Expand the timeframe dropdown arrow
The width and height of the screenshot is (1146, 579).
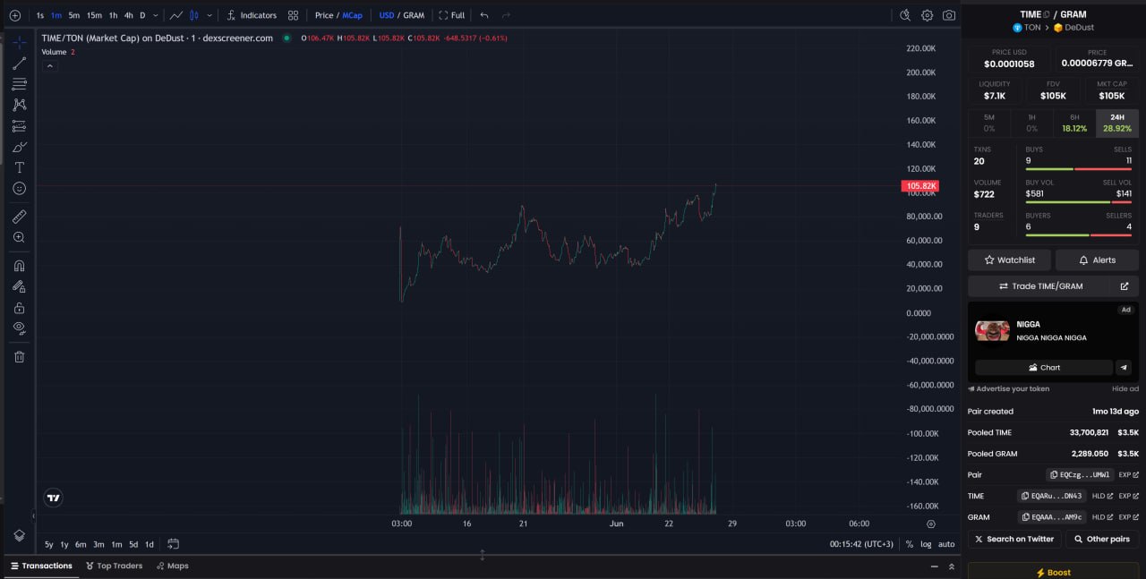[x=156, y=15]
